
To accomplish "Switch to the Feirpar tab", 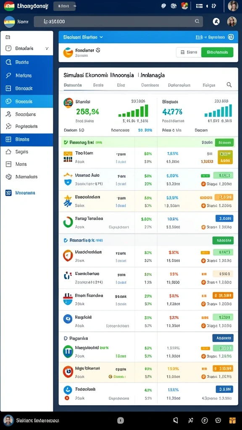I will pyautogui.click(x=209, y=85).
